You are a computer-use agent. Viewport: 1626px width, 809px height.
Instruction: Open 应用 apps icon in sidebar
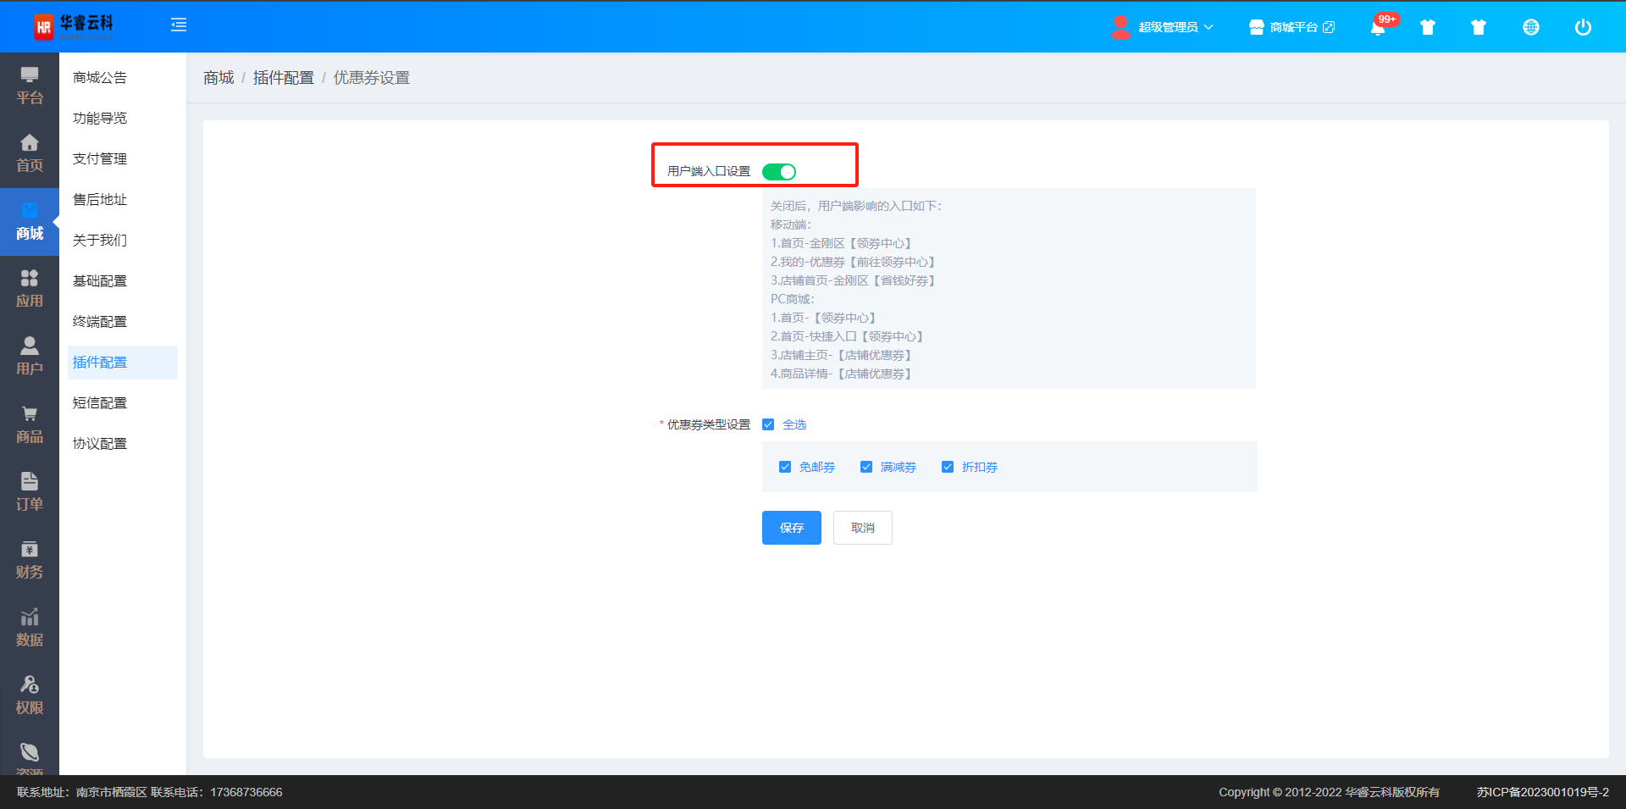[30, 289]
